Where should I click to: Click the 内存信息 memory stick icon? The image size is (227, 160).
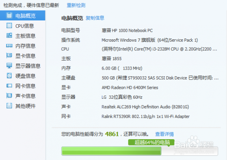[9, 46]
